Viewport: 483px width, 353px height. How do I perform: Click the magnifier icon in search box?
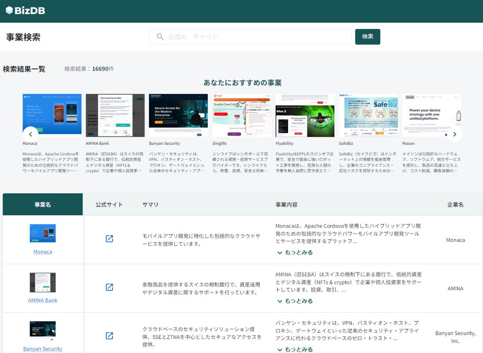[x=160, y=37]
